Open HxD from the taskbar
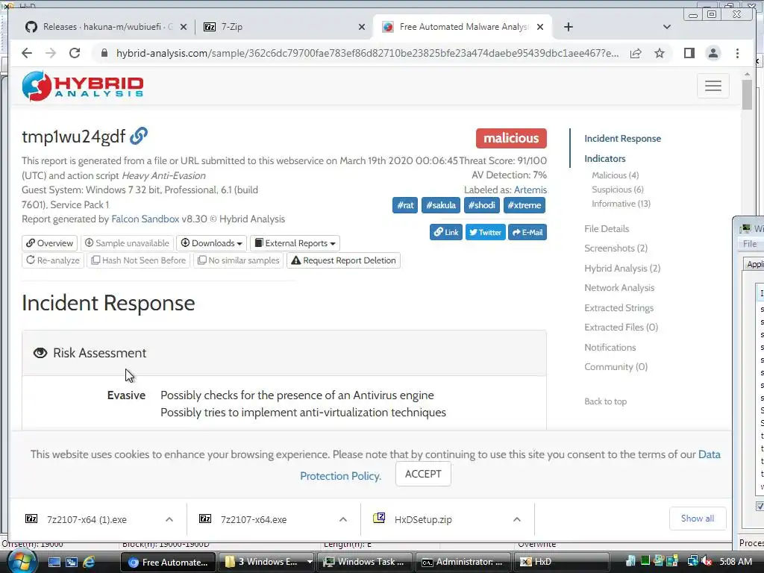The width and height of the screenshot is (764, 573). click(x=560, y=562)
